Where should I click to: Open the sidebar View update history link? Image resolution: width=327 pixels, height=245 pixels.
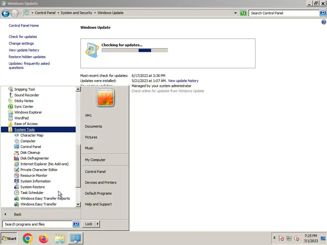click(24, 50)
